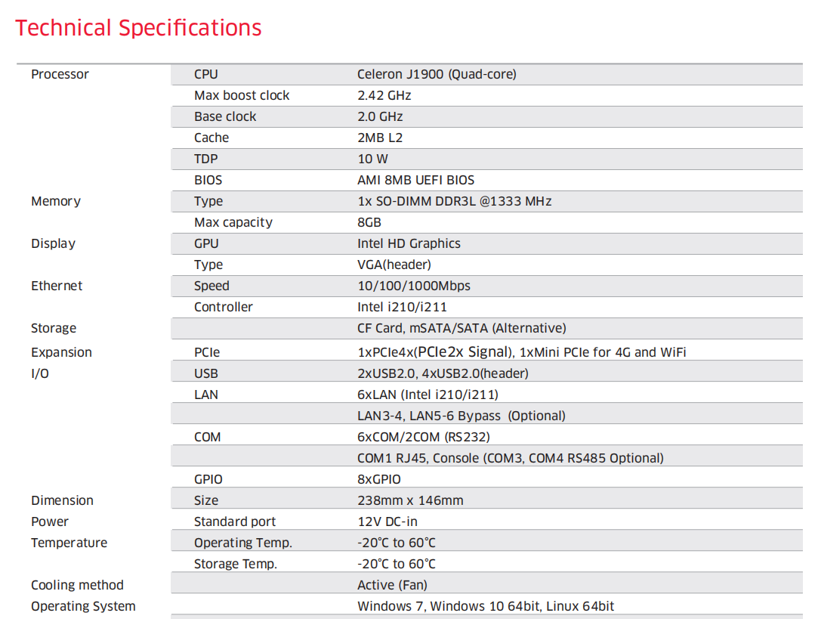Click the PCIe expansion specification text
Image resolution: width=815 pixels, height=619 pixels.
[x=521, y=352]
